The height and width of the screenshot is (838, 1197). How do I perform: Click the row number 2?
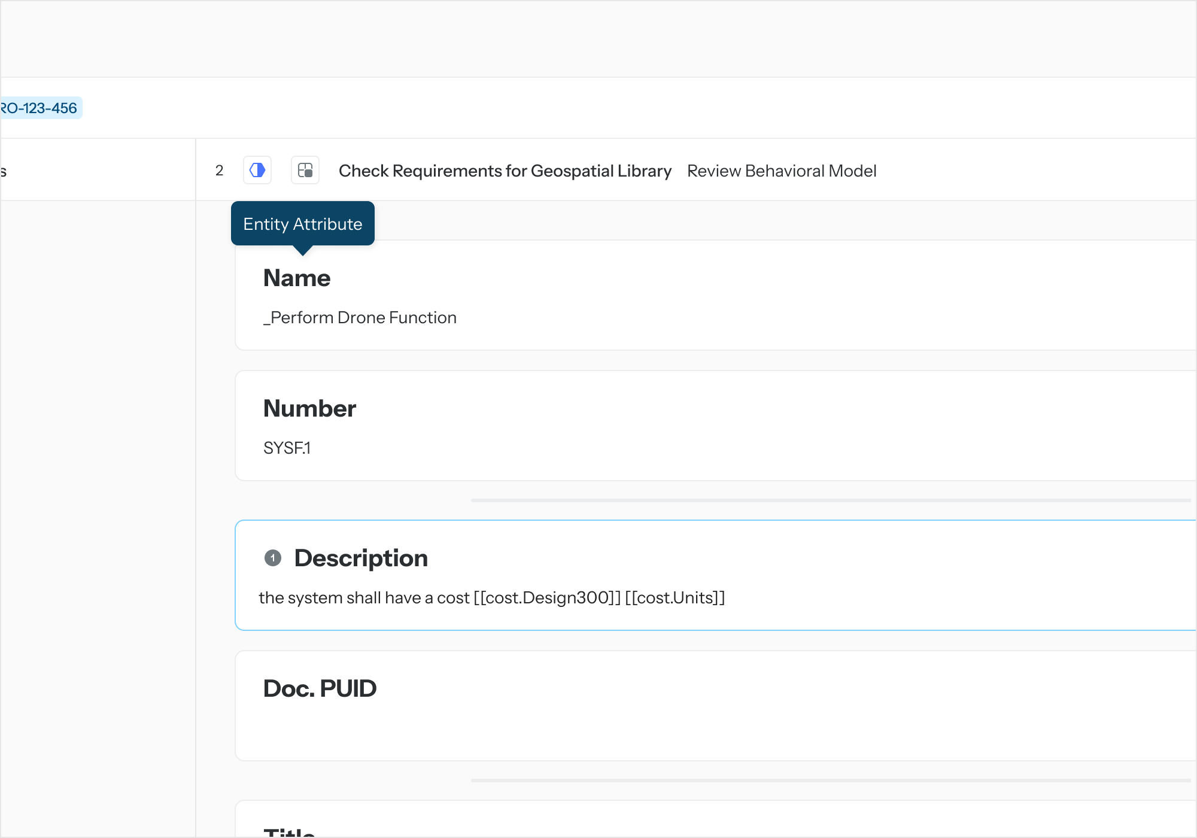219,171
